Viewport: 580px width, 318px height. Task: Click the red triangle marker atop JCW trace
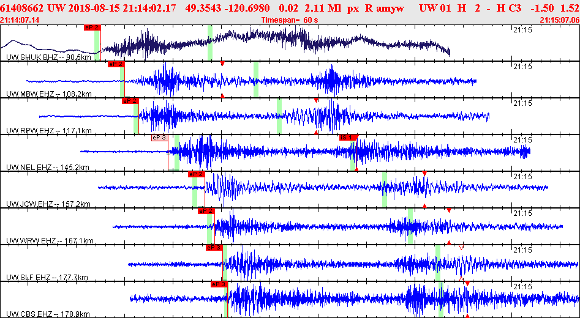tap(424, 174)
